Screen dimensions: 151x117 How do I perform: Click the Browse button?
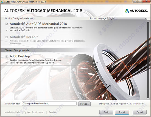pyautogui.click(x=84, y=104)
